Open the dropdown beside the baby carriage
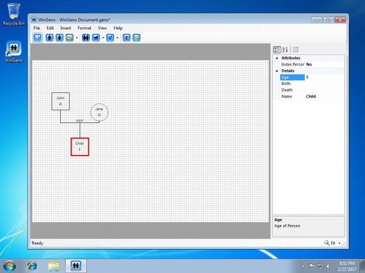 (103, 37)
